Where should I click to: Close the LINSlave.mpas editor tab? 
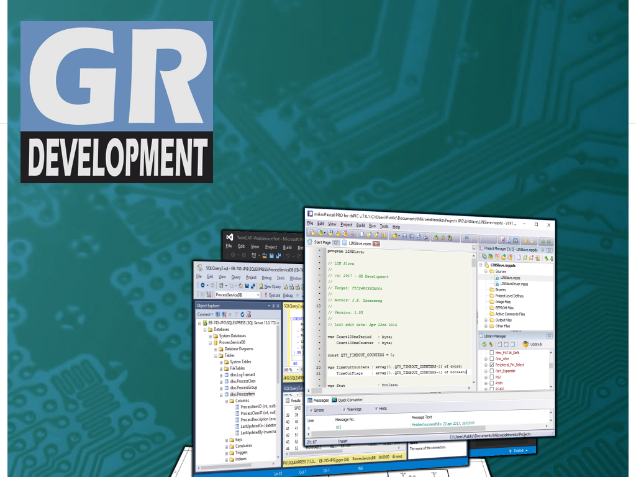point(375,243)
